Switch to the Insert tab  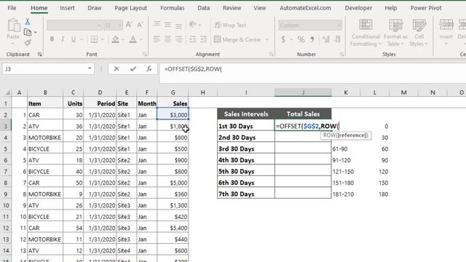67,8
